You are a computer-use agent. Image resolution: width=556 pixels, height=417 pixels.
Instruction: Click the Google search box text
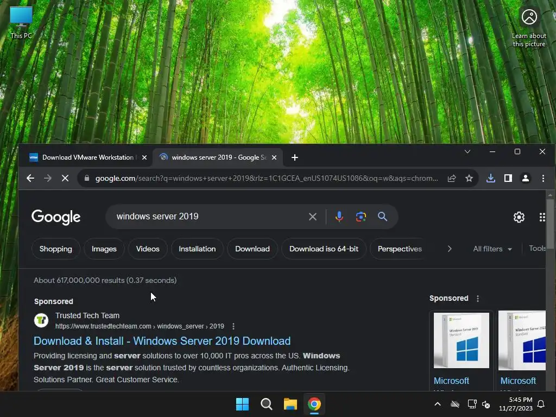(157, 216)
